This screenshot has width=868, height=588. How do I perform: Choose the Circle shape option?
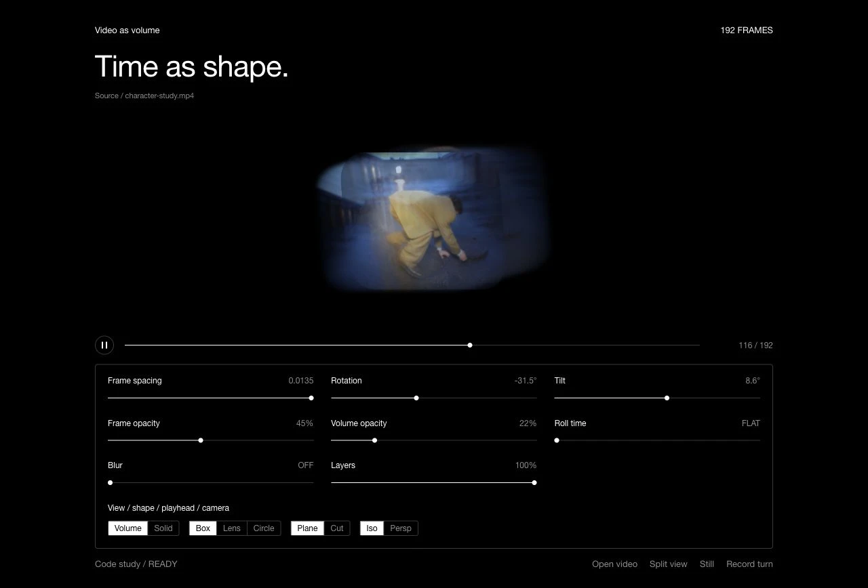tap(264, 528)
